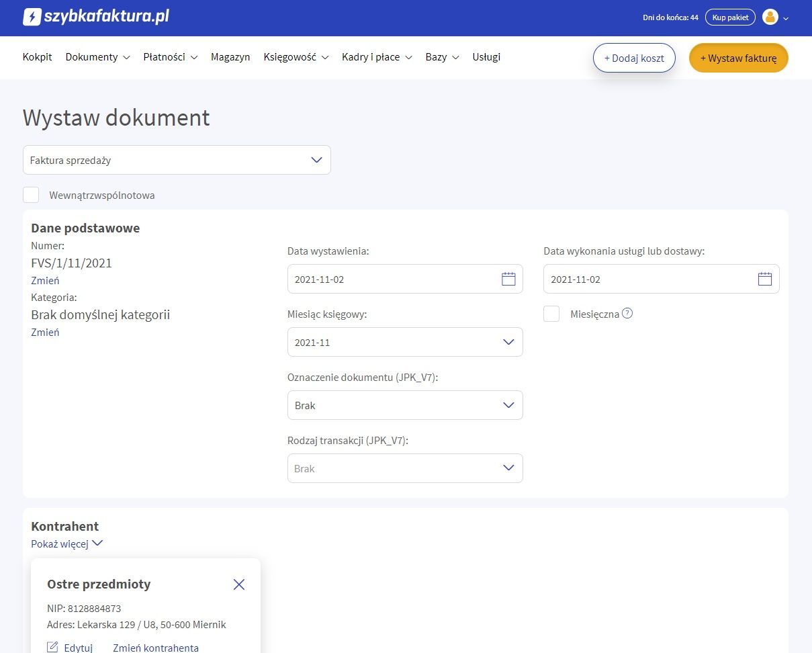Click the NIP: 8128884873 text

84,609
